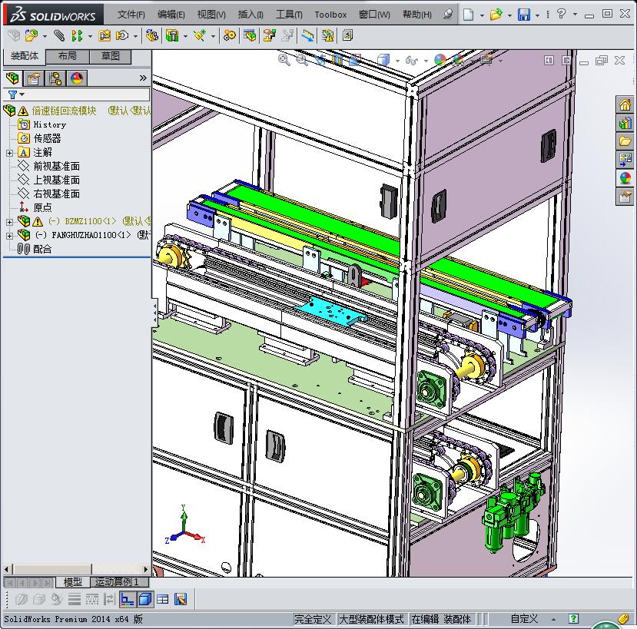Click the save-with-pencil icon in bottom toolbar
The width and height of the screenshot is (637, 629).
(x=181, y=599)
